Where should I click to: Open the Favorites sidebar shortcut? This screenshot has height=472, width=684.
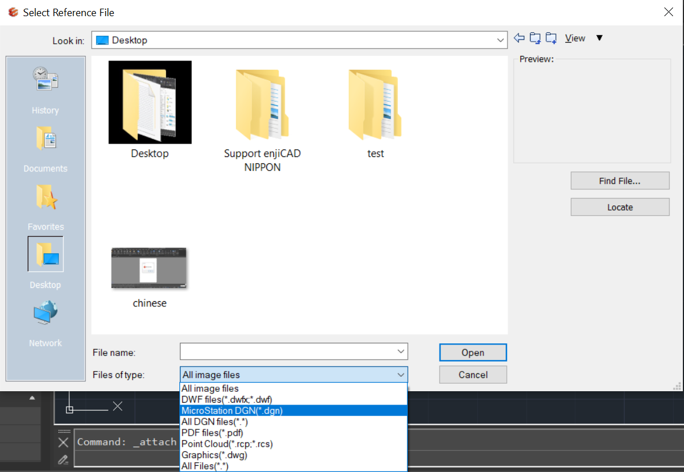coord(46,207)
